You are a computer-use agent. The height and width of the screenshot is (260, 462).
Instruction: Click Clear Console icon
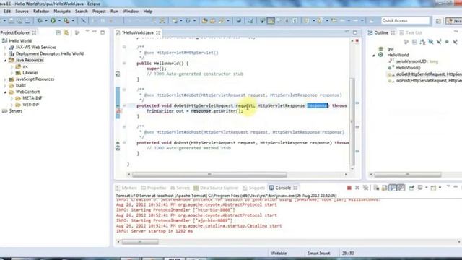376,188
